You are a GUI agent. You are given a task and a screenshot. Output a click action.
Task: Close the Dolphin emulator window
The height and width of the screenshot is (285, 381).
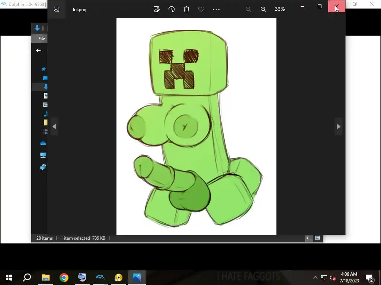[x=372, y=4]
